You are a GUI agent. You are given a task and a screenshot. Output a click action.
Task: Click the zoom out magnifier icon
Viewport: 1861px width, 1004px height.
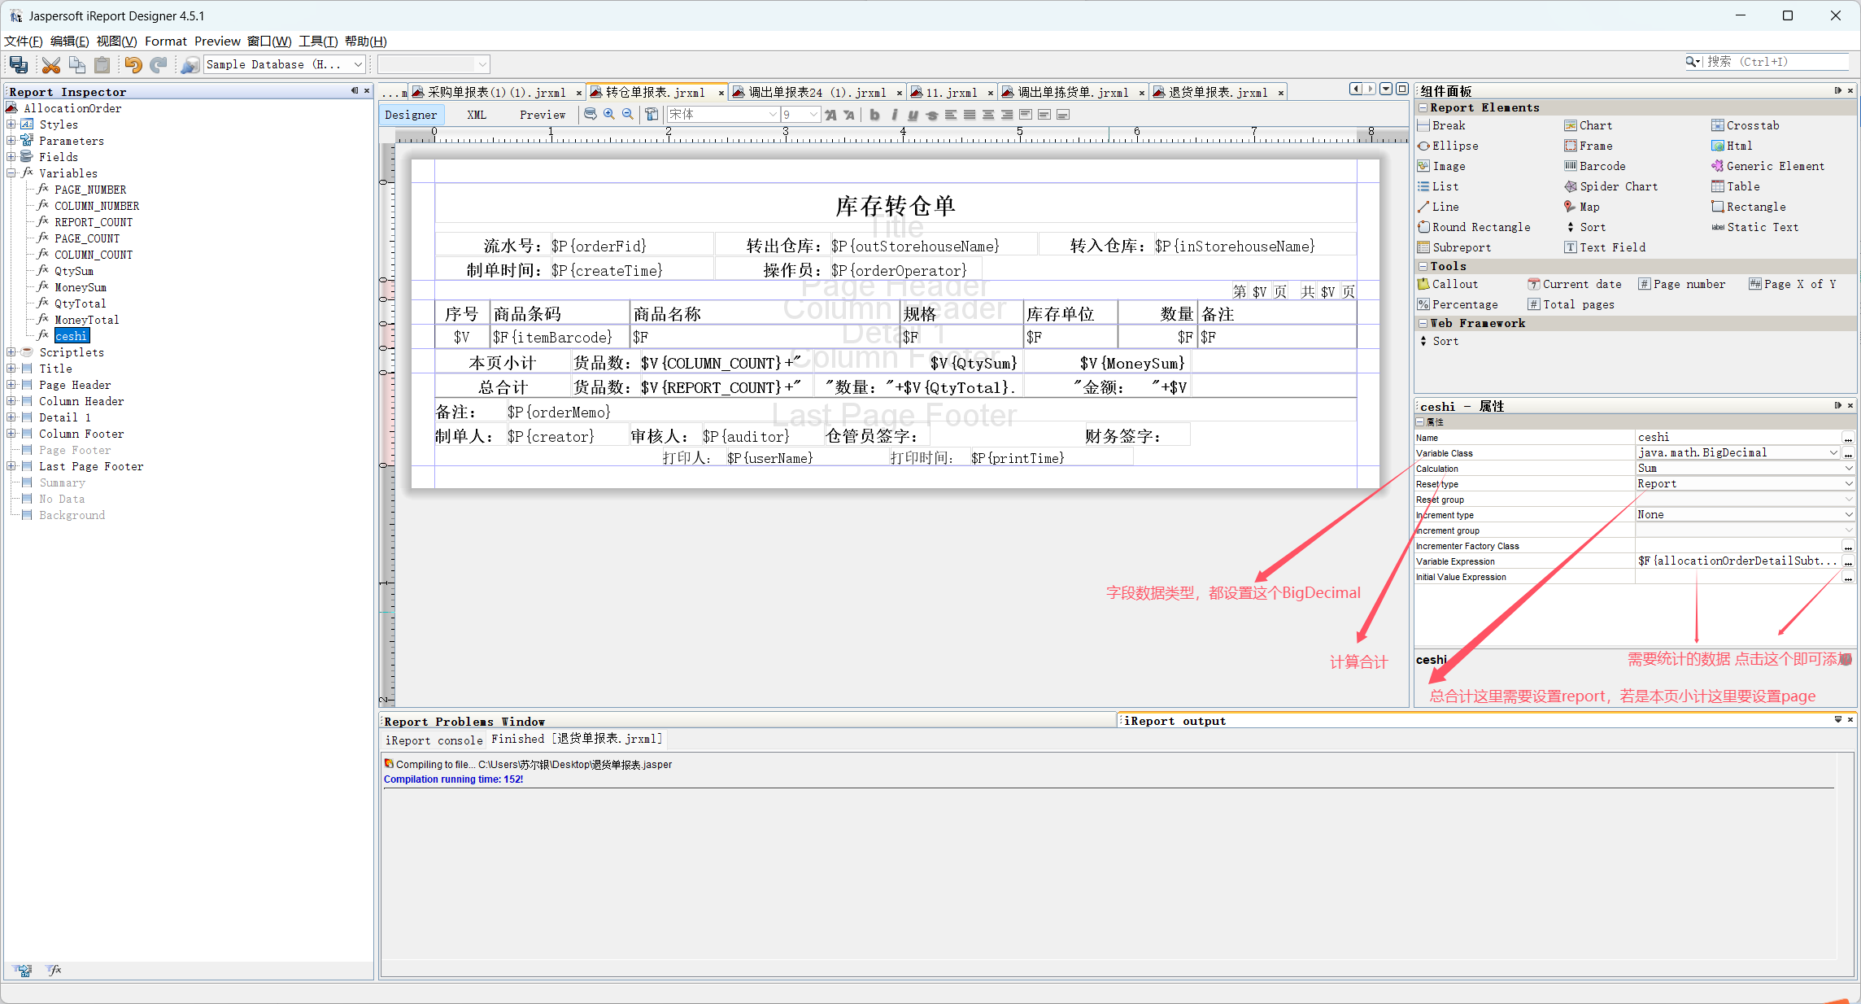pyautogui.click(x=628, y=115)
